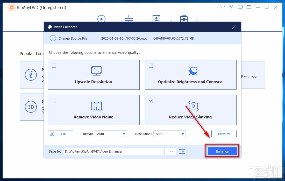The width and height of the screenshot is (285, 181).
Task: Click the source file name text
Action: pos(124,39)
